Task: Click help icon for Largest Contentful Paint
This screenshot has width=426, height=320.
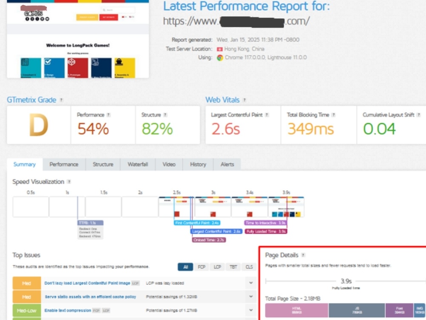Action: click(x=267, y=115)
